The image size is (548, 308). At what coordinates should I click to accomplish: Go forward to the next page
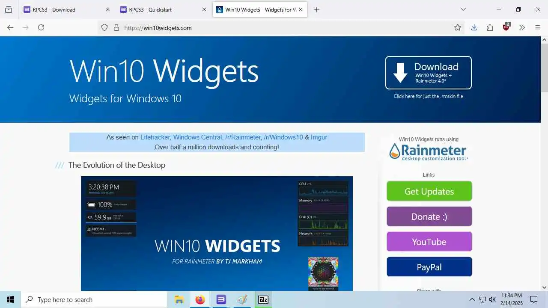click(26, 27)
